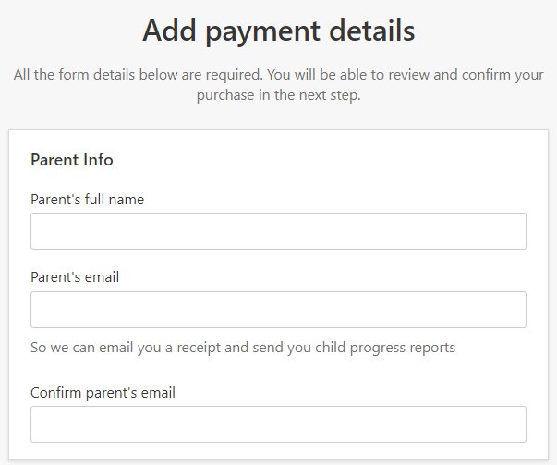Click the Parent's full name input field
The image size is (557, 465).
278,231
